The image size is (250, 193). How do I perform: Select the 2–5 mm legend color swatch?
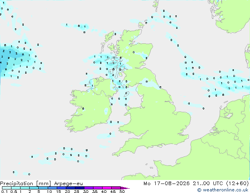(x=34, y=188)
